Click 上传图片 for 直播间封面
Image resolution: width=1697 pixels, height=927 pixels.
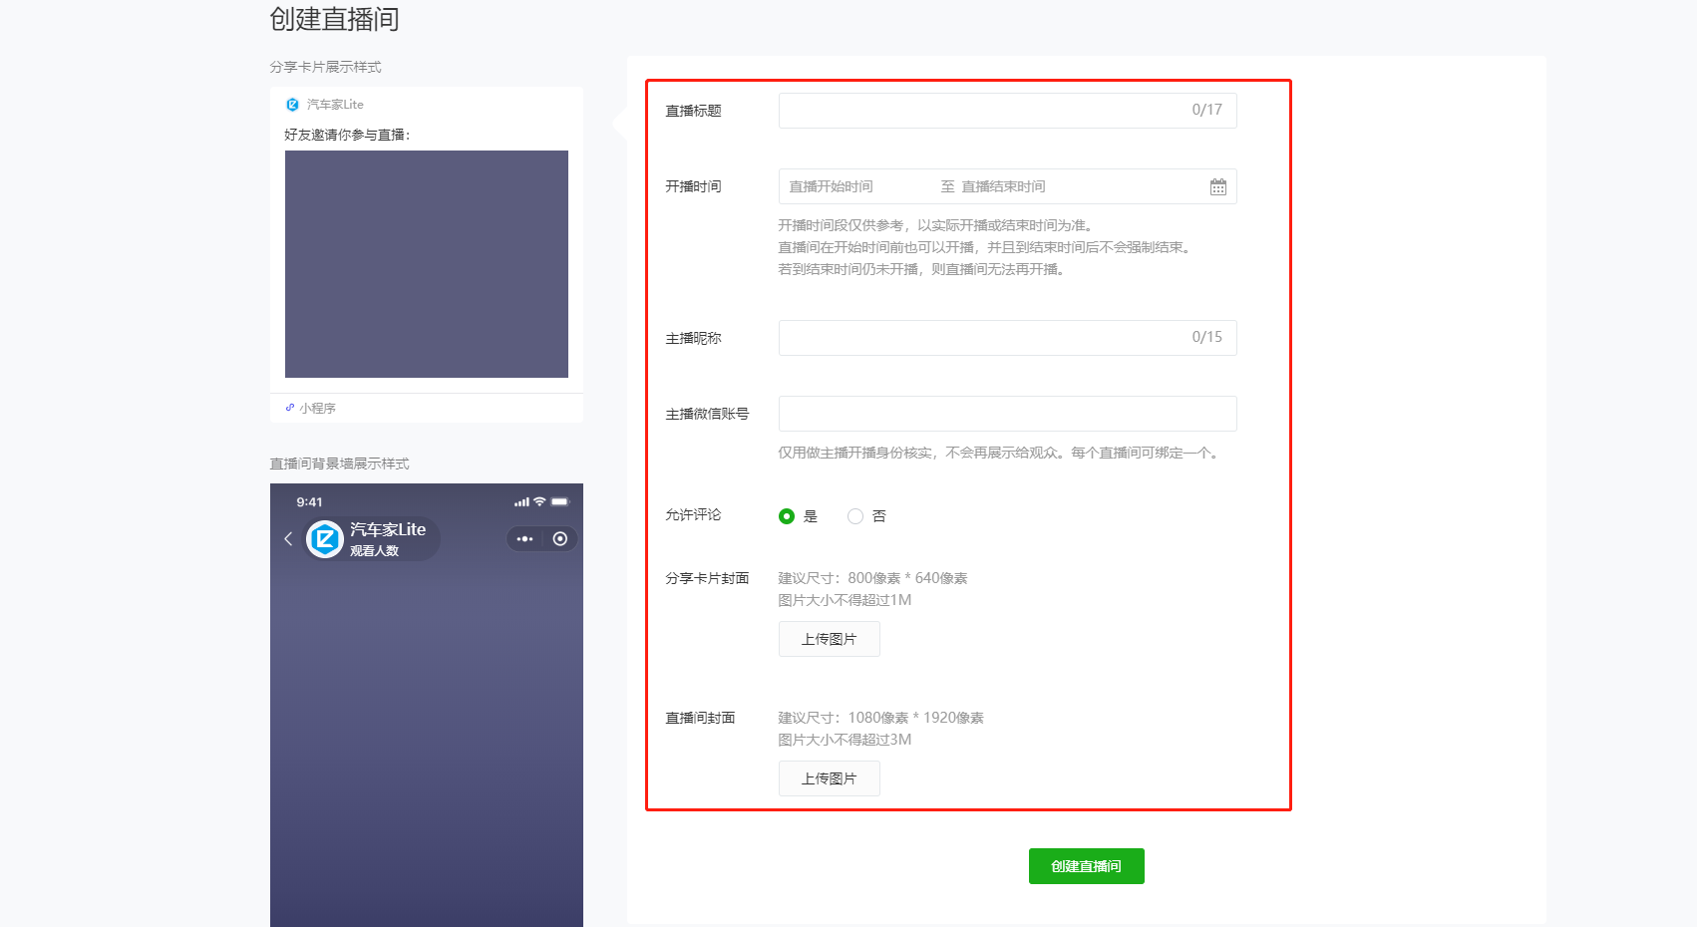(x=829, y=778)
